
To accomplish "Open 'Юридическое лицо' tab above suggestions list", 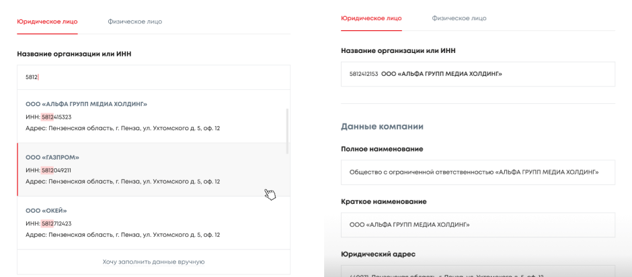I will pos(47,21).
